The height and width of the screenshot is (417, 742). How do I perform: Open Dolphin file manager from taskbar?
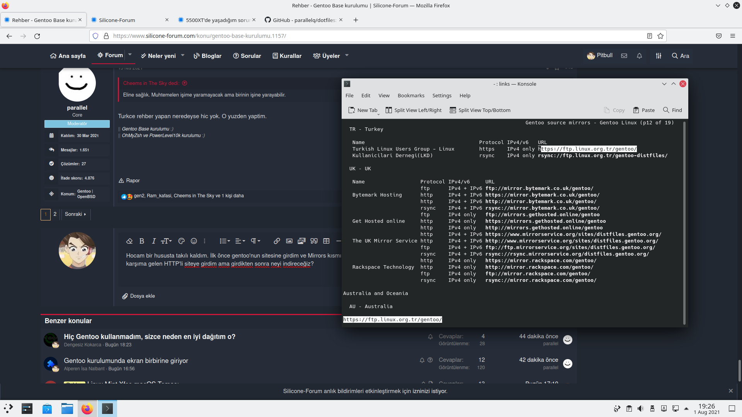67,409
